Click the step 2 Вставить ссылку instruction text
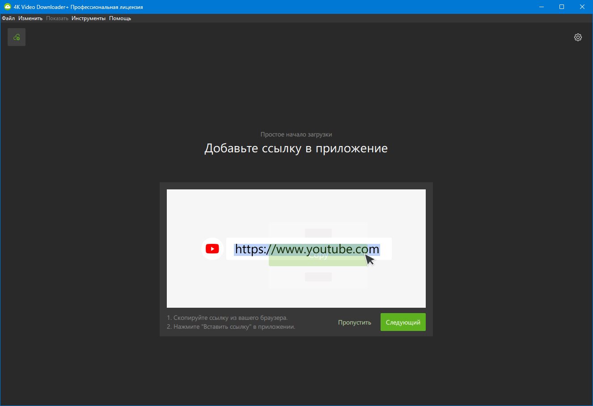This screenshot has width=593, height=406. point(231,326)
